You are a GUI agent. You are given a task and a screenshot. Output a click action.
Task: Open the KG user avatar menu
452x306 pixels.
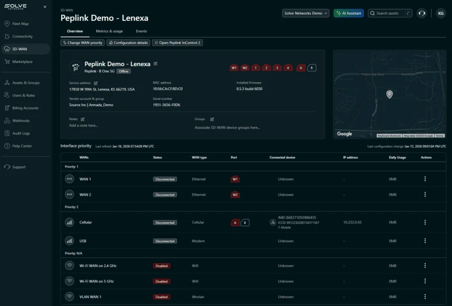point(440,13)
